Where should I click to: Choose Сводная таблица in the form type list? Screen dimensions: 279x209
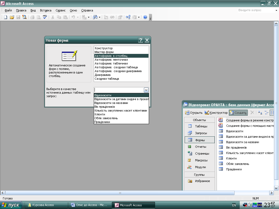[x=121, y=79]
